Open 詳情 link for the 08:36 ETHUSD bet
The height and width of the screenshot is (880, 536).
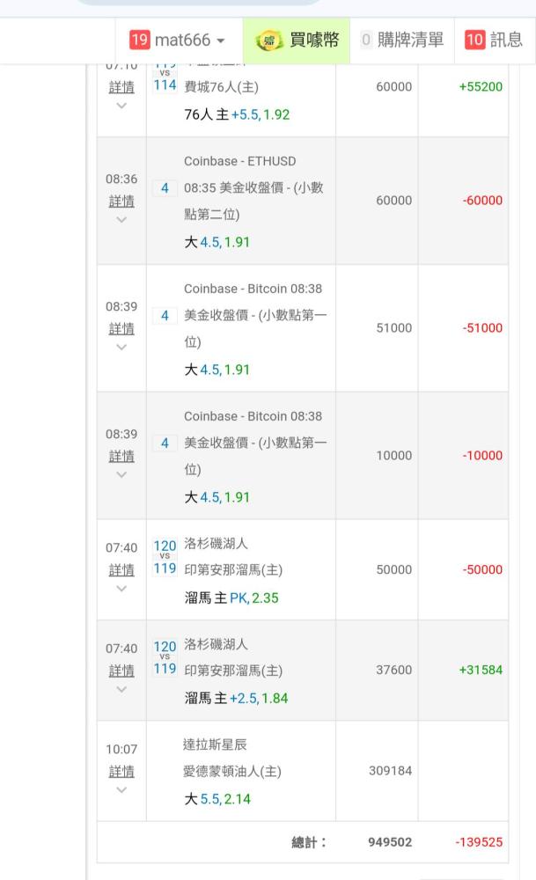pos(121,201)
